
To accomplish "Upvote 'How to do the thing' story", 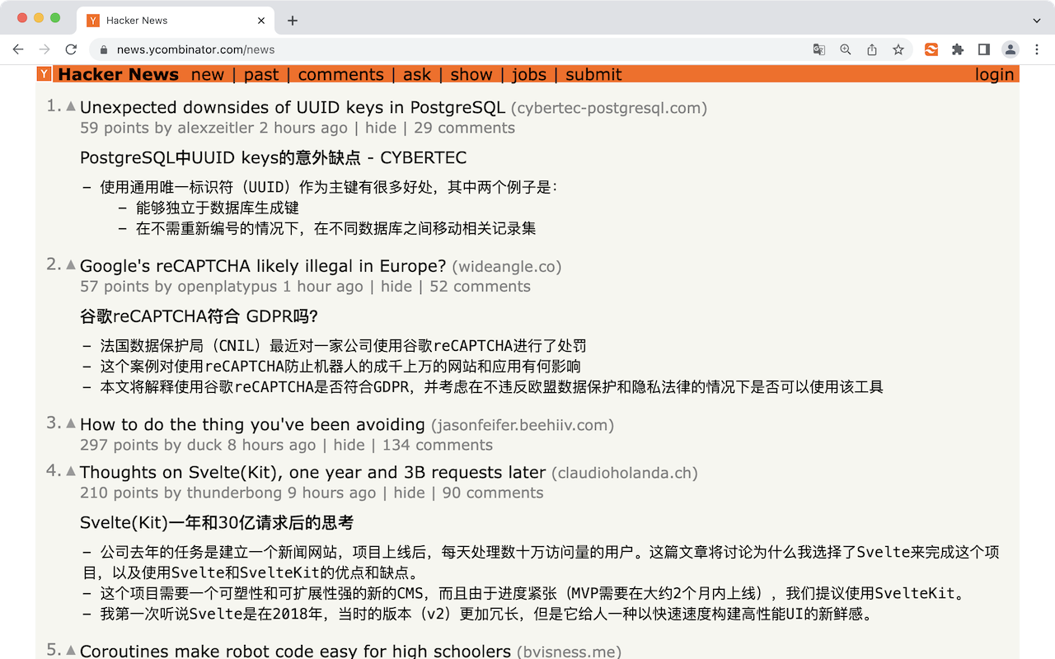I will tap(71, 423).
